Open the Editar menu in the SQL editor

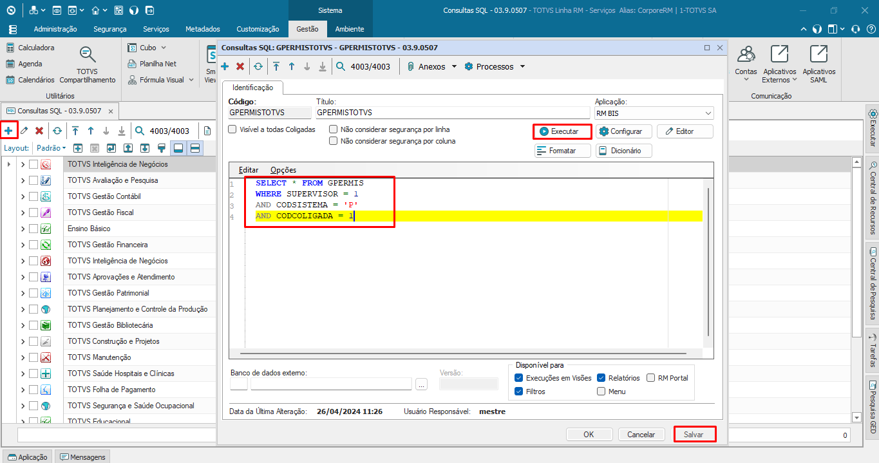point(249,170)
